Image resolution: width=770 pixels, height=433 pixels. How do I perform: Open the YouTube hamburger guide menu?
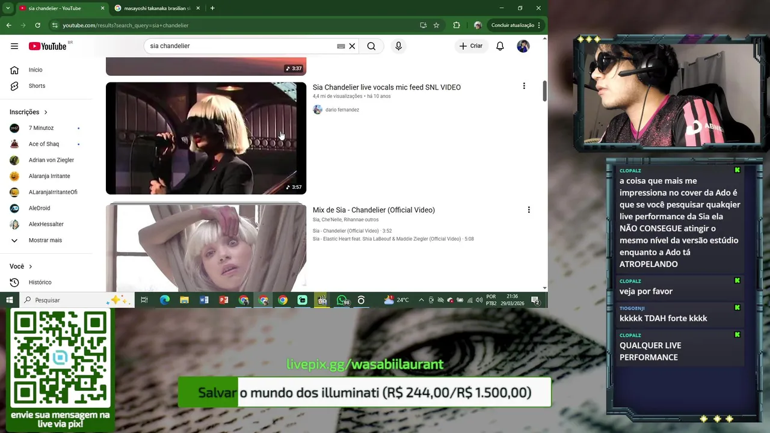(14, 46)
